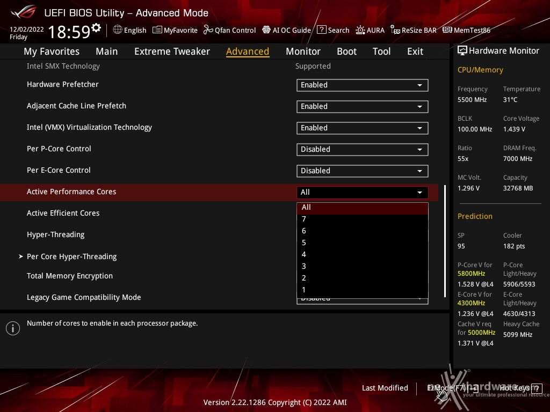Click the 5800MHz P-Core value
The width and height of the screenshot is (550, 412).
[x=471, y=274]
